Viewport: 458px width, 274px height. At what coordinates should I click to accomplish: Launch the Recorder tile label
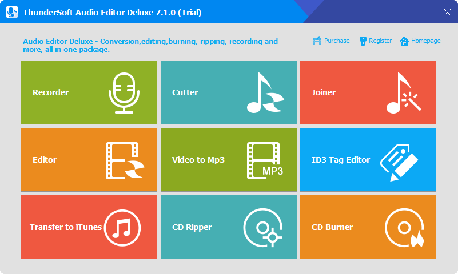50,92
